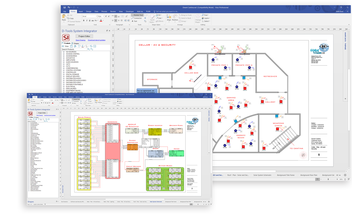Image resolution: width=352 pixels, height=215 pixels.
Task: Click add page plus icon in back window
Action: point(345,175)
